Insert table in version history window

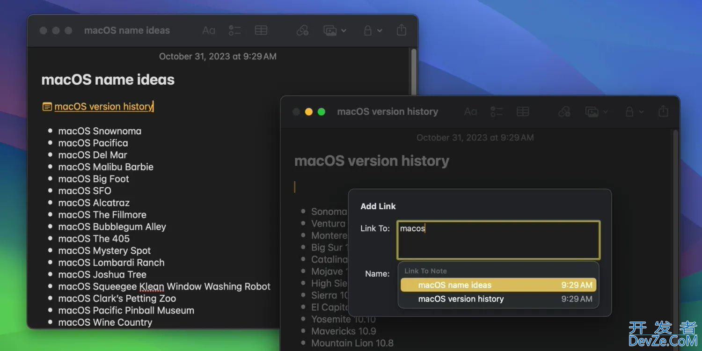(x=523, y=112)
